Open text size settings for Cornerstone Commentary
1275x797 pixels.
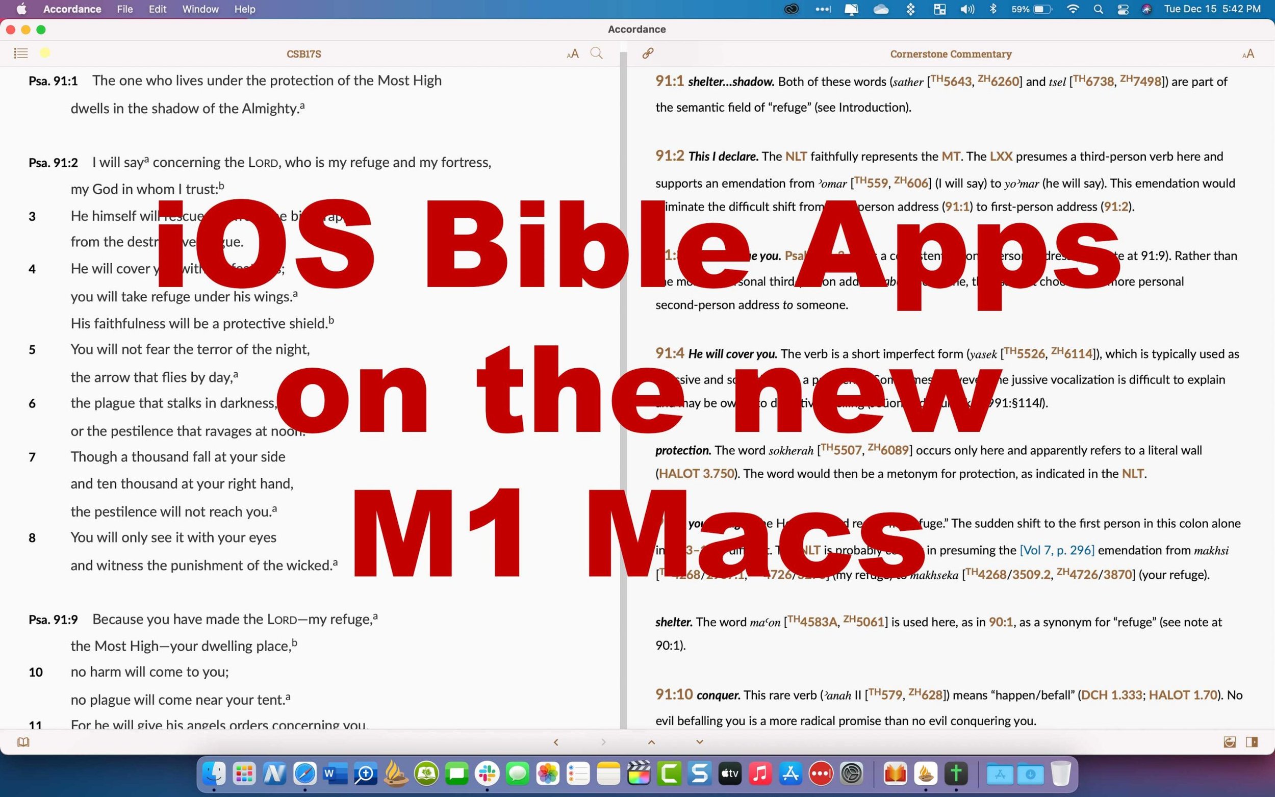(x=1247, y=54)
